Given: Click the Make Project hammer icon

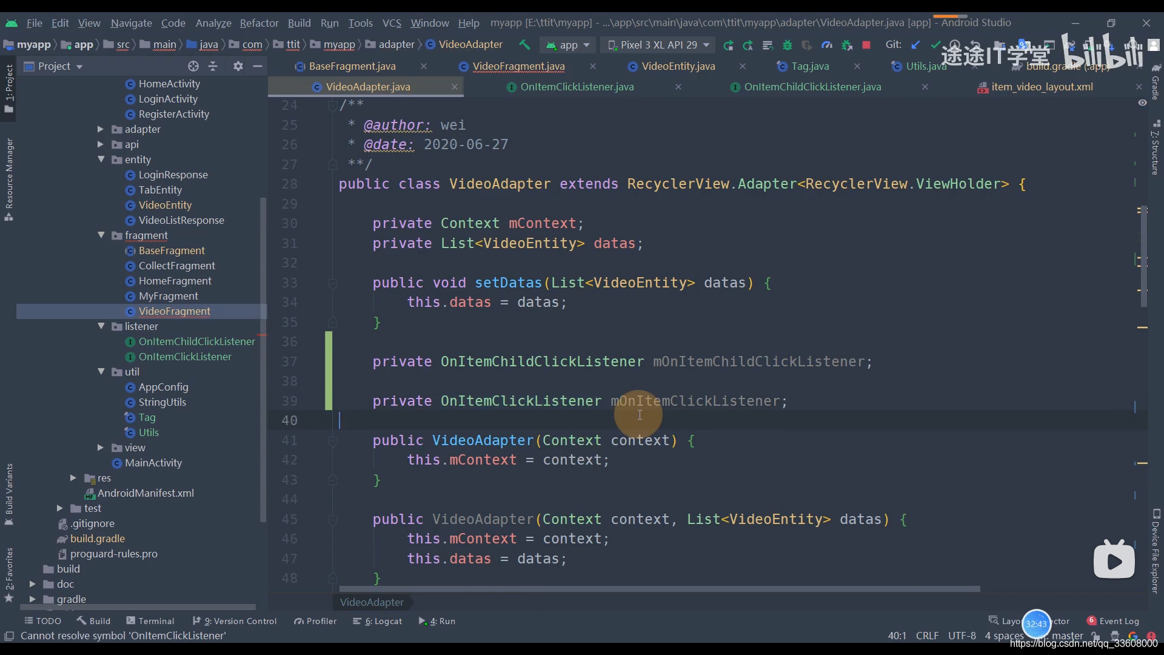Looking at the screenshot, I should tap(524, 45).
